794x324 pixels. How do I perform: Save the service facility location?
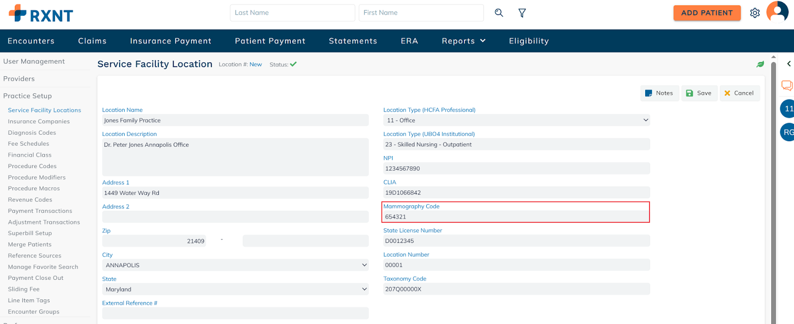tap(699, 93)
